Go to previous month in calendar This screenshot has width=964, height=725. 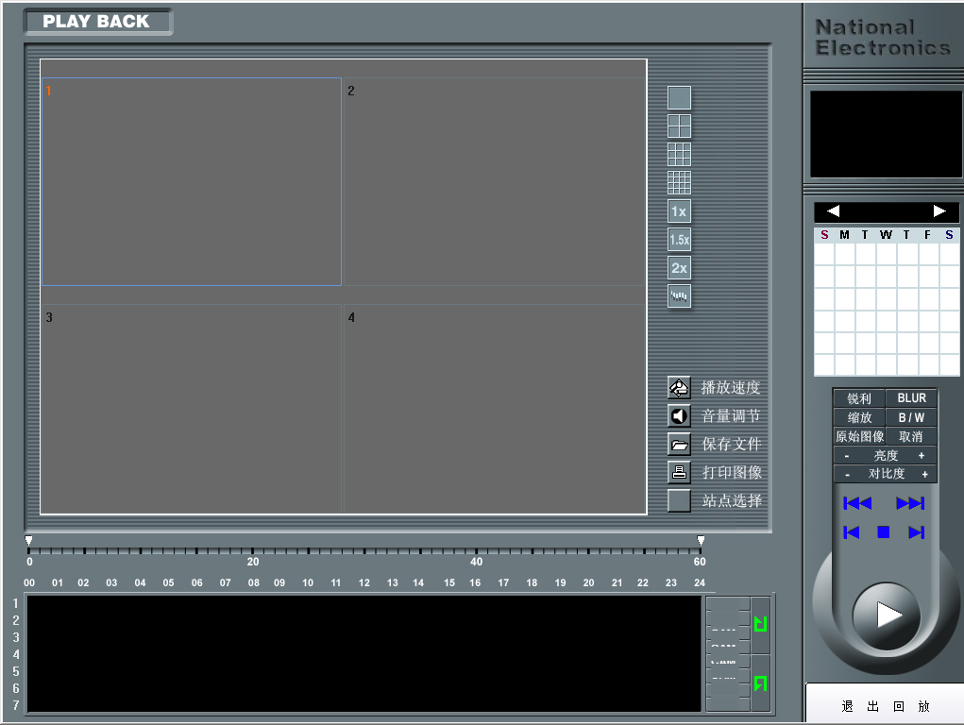pos(833,211)
